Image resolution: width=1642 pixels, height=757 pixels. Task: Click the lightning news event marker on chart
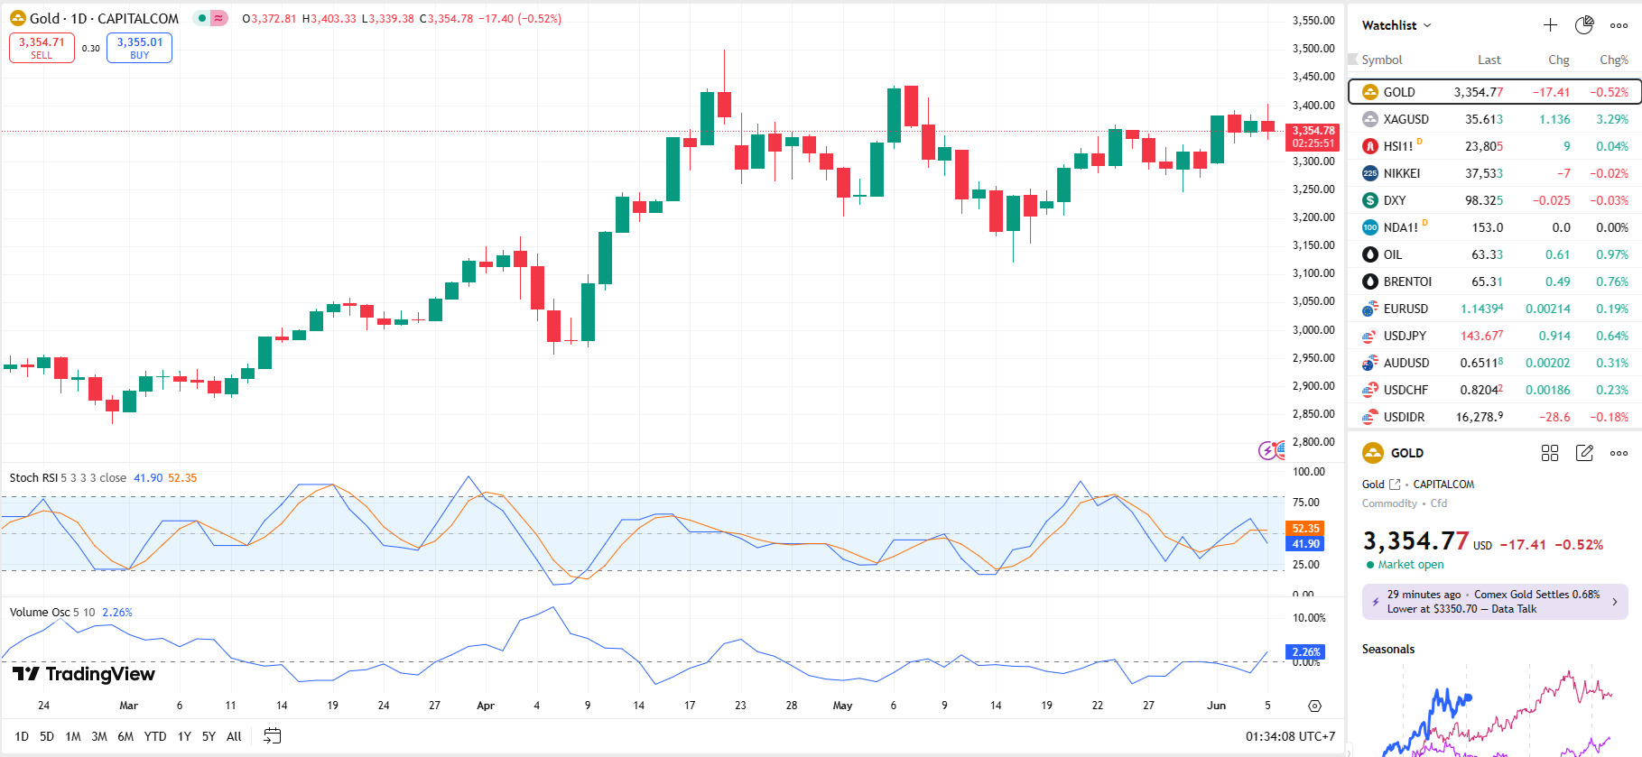1267,450
